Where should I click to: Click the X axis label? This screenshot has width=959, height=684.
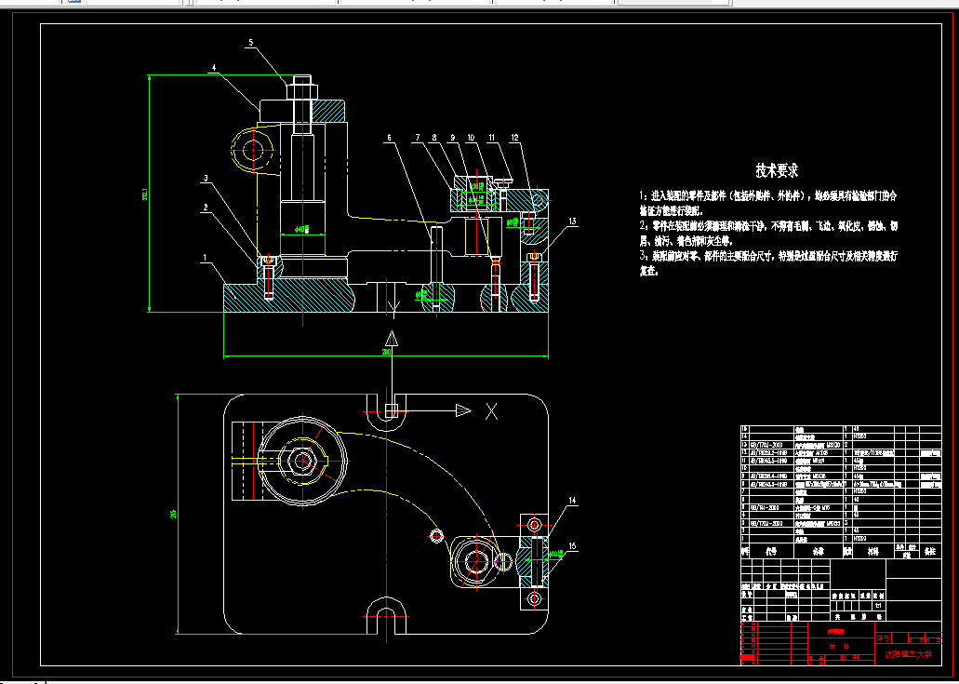coord(492,411)
